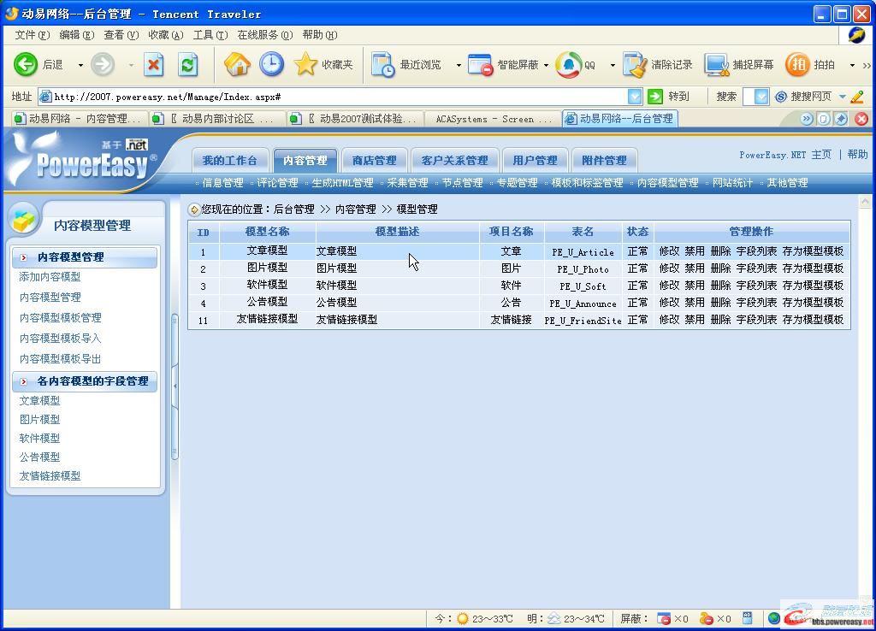Select 添加内容模型 in the sidebar
This screenshot has height=631, width=876.
point(50,276)
